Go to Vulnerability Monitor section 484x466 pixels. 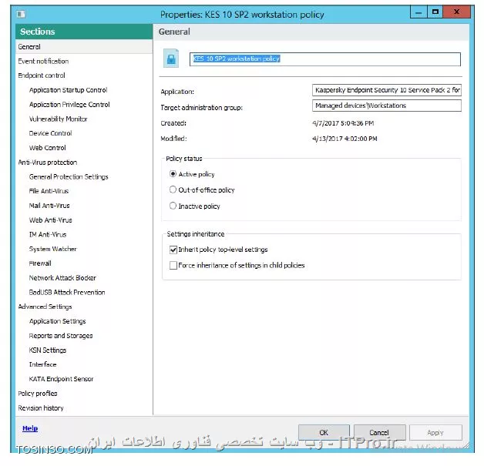coord(58,119)
